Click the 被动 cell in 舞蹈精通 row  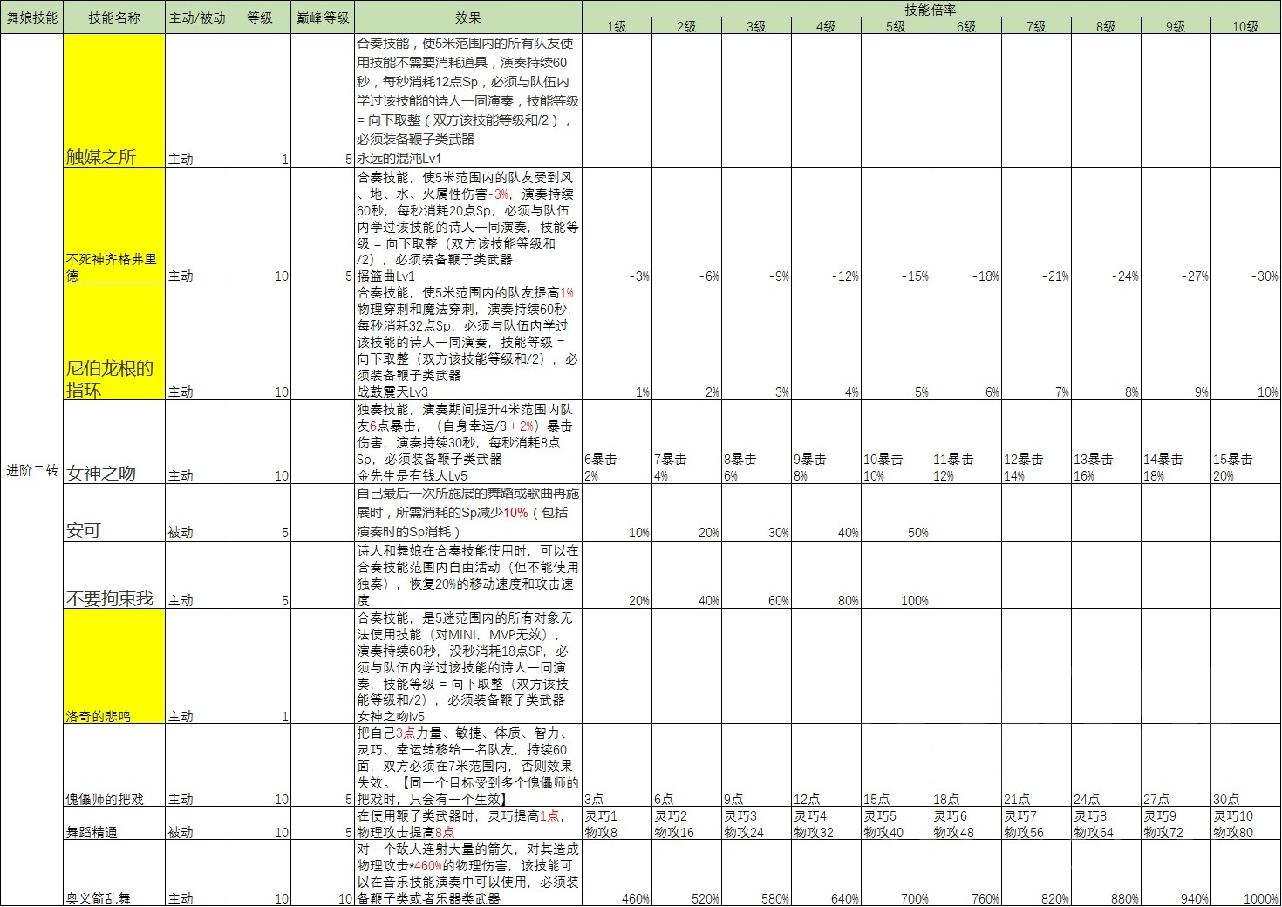tap(196, 823)
